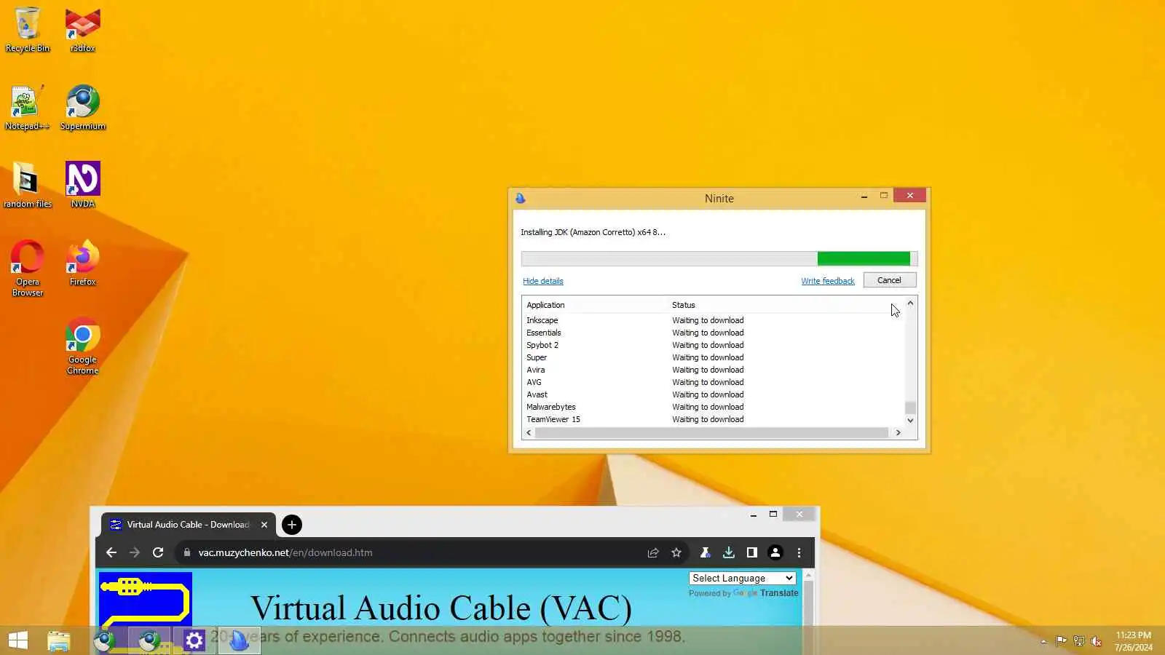The height and width of the screenshot is (655, 1165).
Task: Click the Ninite installation progress bar
Action: click(x=719, y=258)
